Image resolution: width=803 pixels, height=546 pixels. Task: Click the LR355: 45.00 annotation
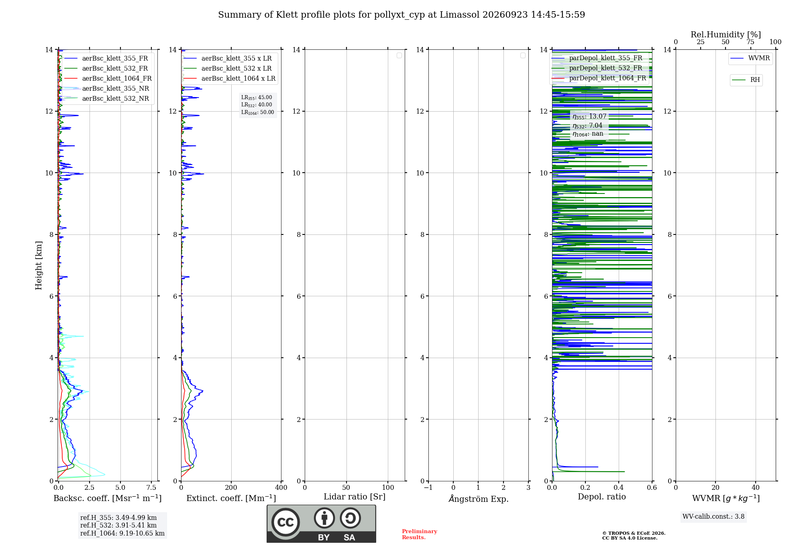[x=257, y=98]
